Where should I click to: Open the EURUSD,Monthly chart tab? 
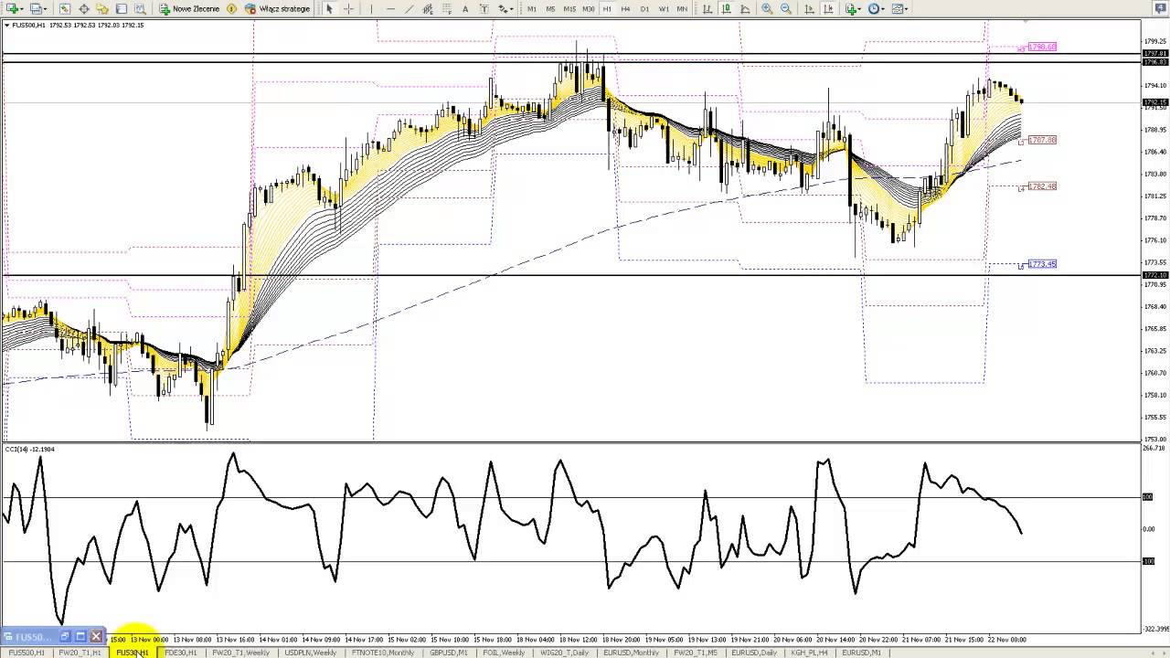click(x=631, y=653)
